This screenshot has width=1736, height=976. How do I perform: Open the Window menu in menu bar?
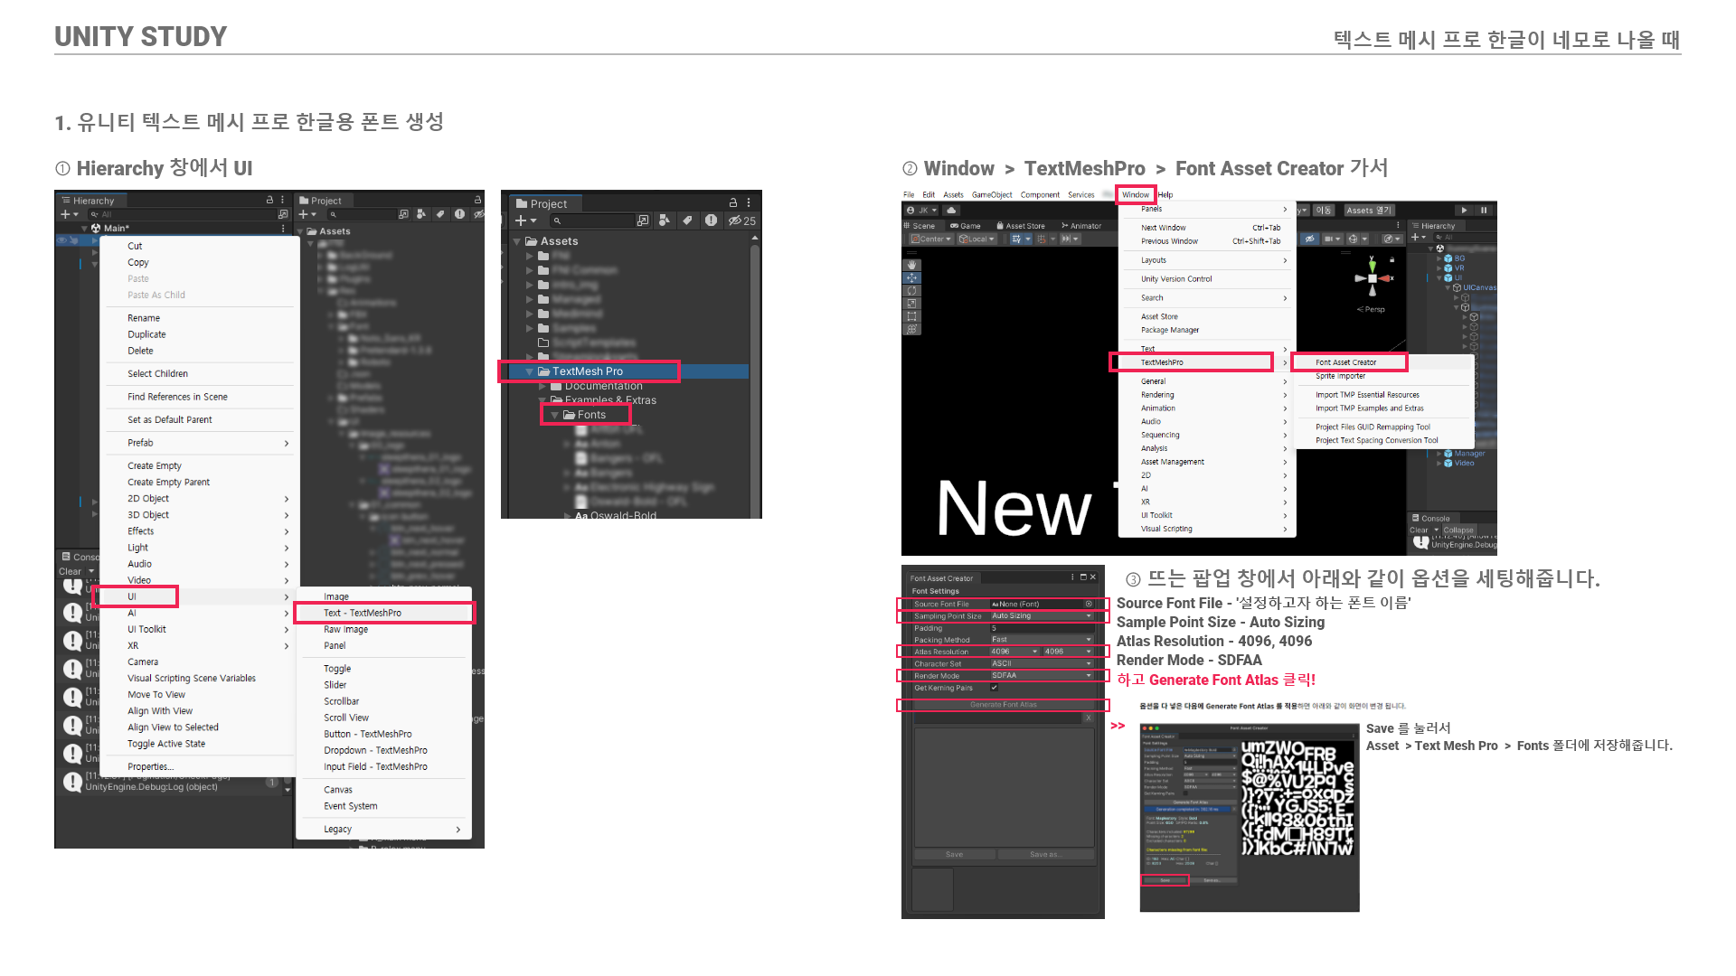click(1136, 194)
